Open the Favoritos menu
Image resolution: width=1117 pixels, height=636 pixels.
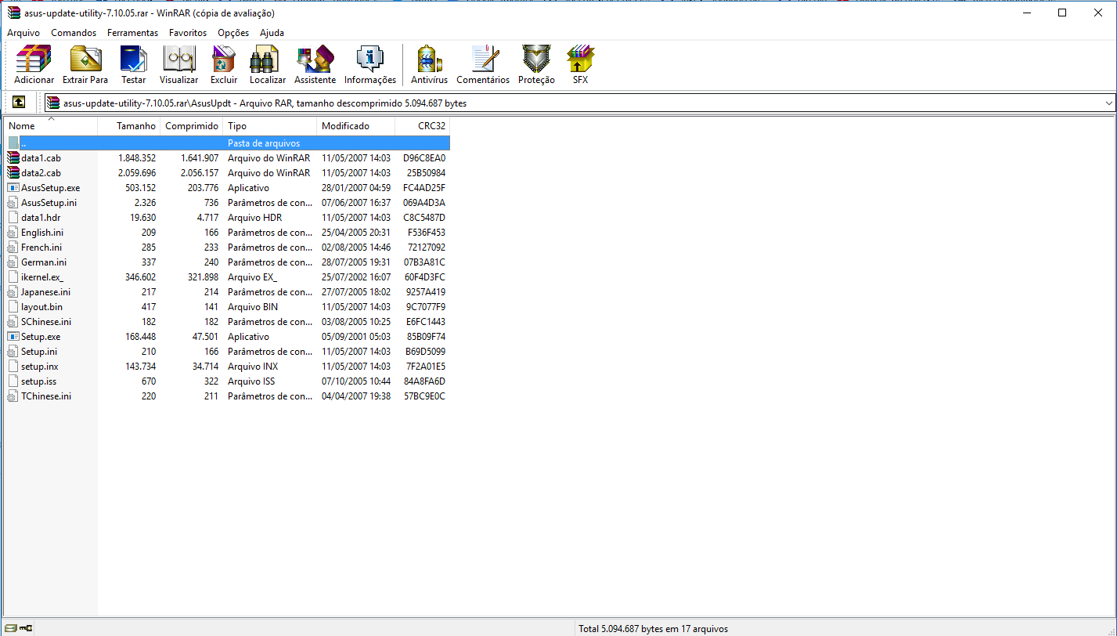(x=188, y=33)
